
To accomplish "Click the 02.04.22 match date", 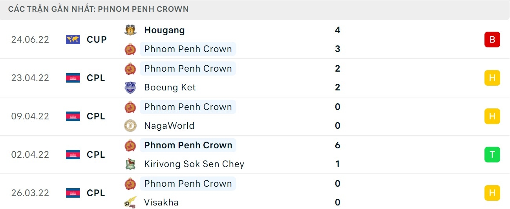I will pos(30,155).
